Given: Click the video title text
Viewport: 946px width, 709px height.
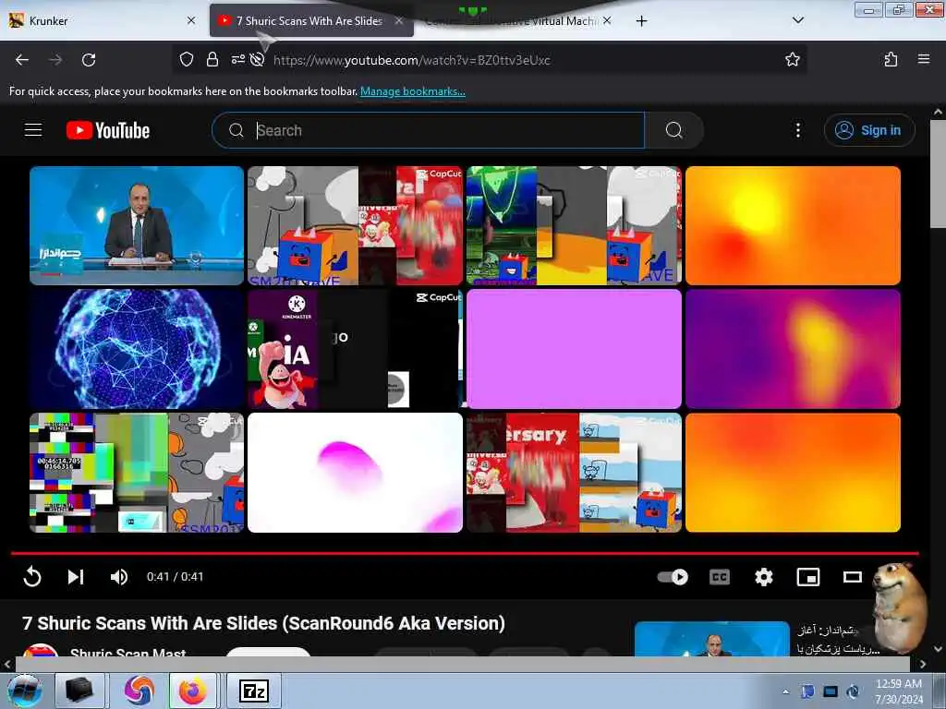Looking at the screenshot, I should point(263,623).
